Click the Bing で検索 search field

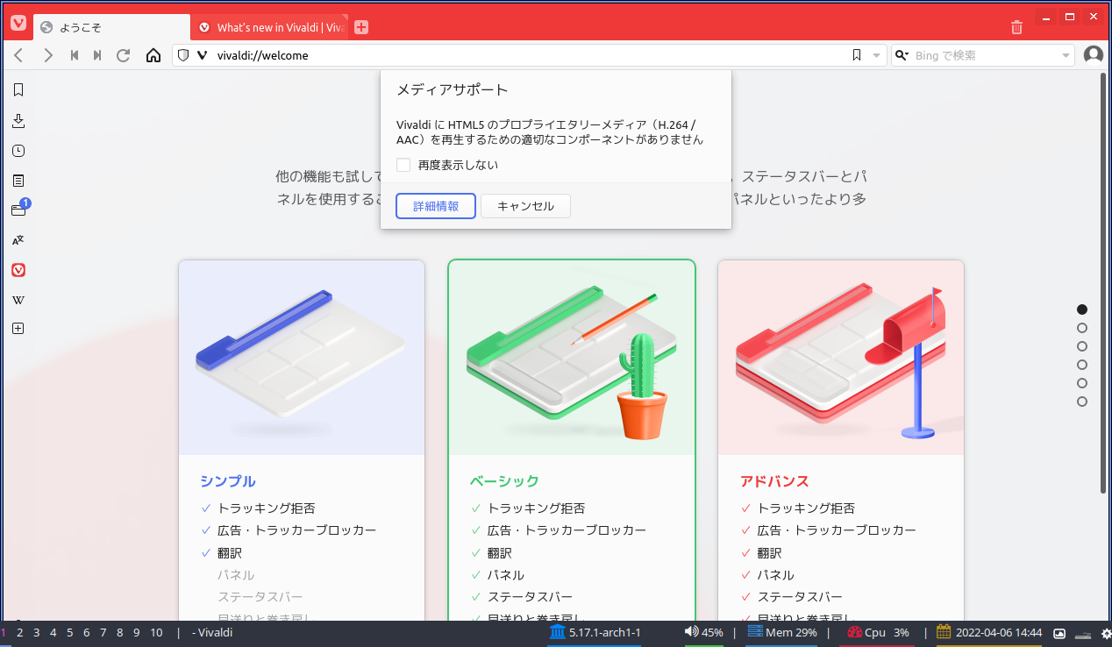pyautogui.click(x=984, y=55)
